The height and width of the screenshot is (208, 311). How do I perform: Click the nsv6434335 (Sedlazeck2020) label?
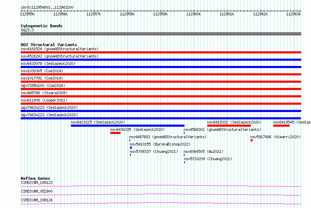pos(137,129)
